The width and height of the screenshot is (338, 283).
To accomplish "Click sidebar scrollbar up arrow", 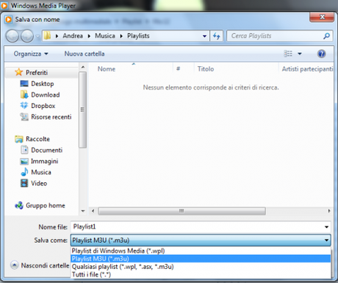I will [83, 67].
